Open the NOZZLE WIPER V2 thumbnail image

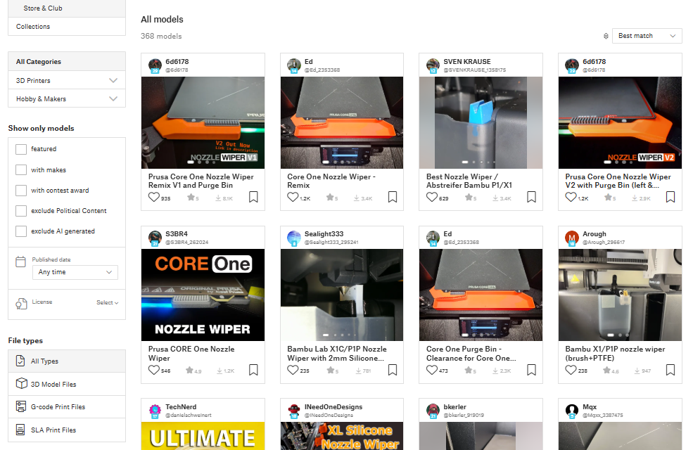620,123
